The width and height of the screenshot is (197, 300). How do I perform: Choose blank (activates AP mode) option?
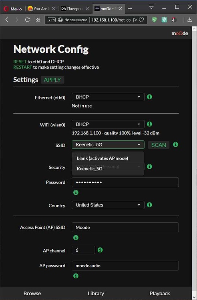pyautogui.click(x=108, y=158)
